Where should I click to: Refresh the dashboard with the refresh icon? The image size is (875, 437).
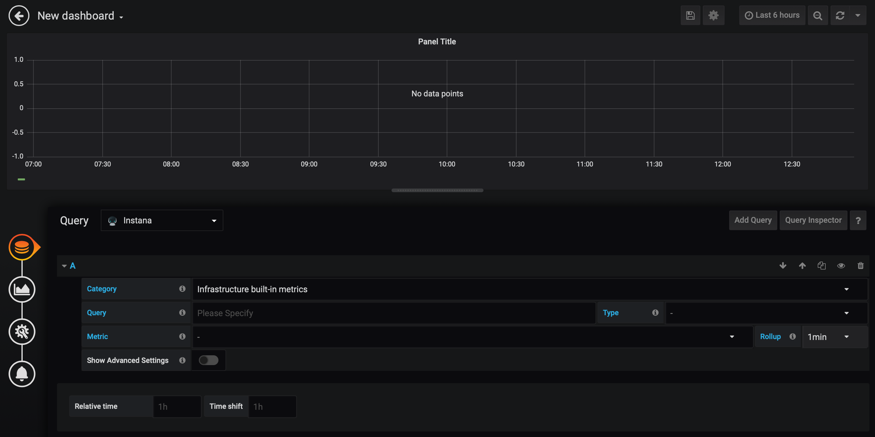(840, 15)
